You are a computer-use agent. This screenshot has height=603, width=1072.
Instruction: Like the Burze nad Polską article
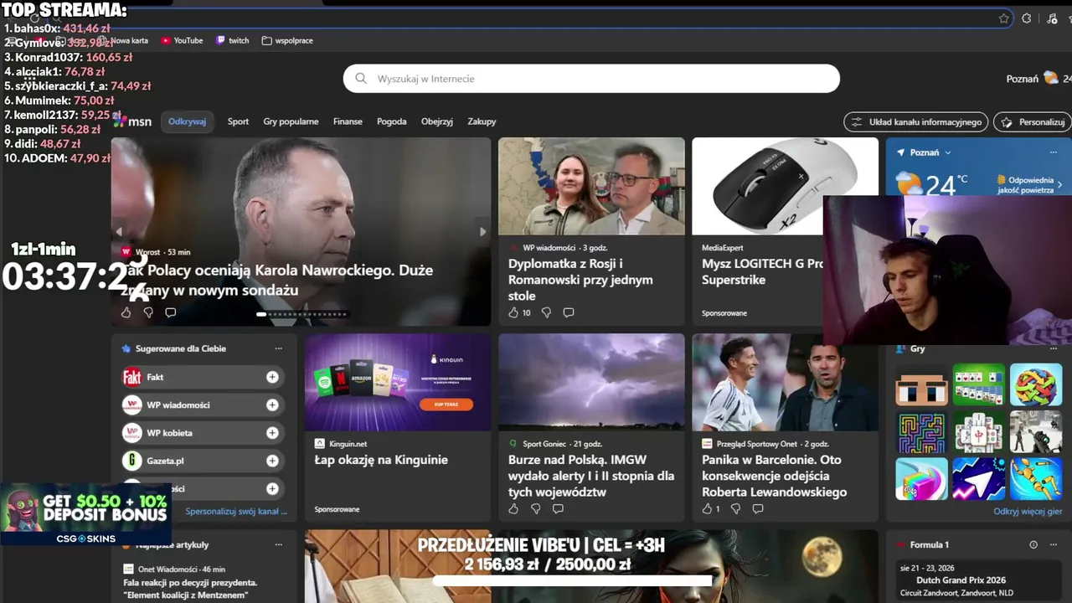coord(513,508)
